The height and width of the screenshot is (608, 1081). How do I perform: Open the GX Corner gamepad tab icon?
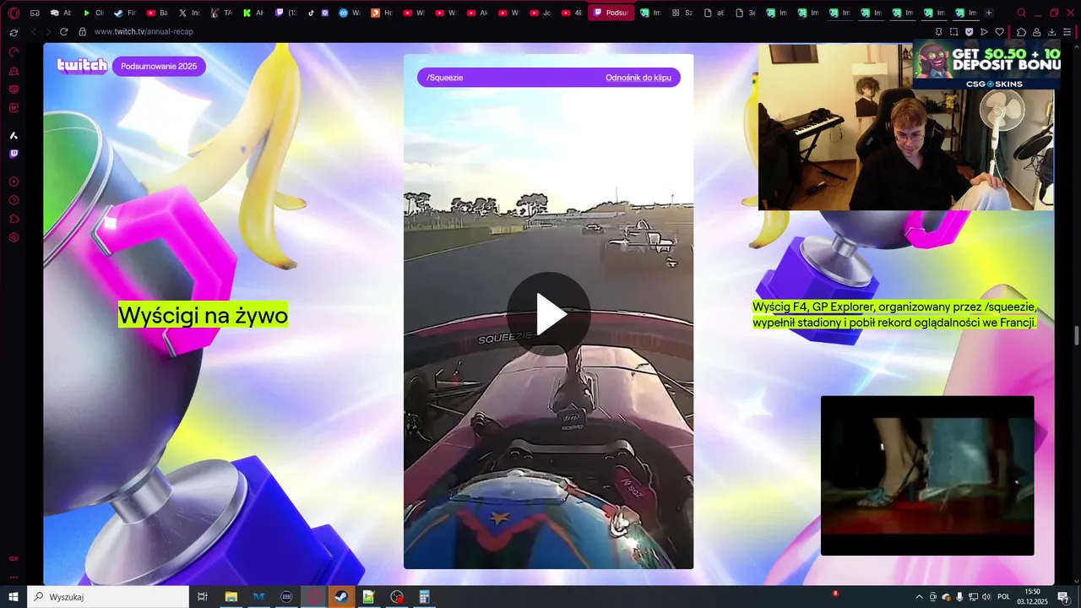click(x=35, y=13)
